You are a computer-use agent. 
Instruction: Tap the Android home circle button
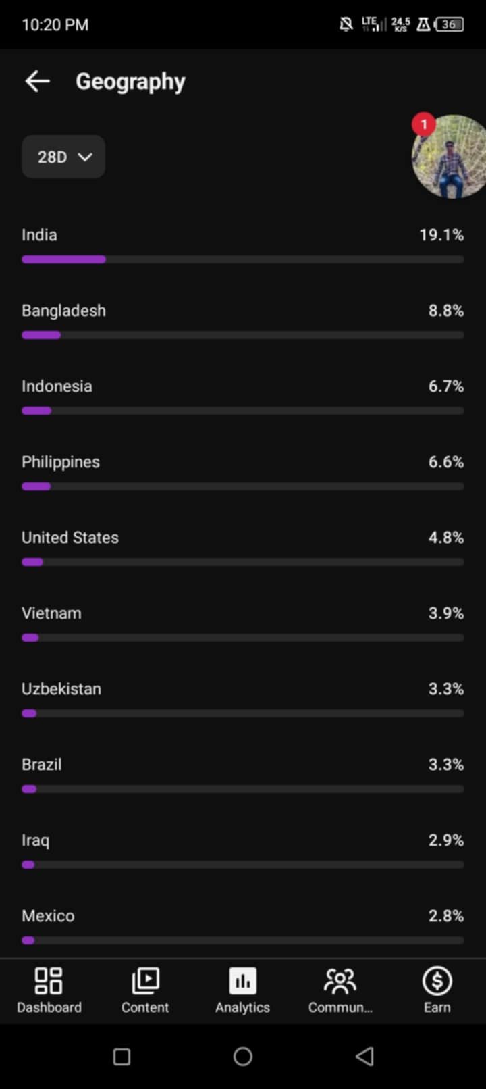click(243, 1056)
